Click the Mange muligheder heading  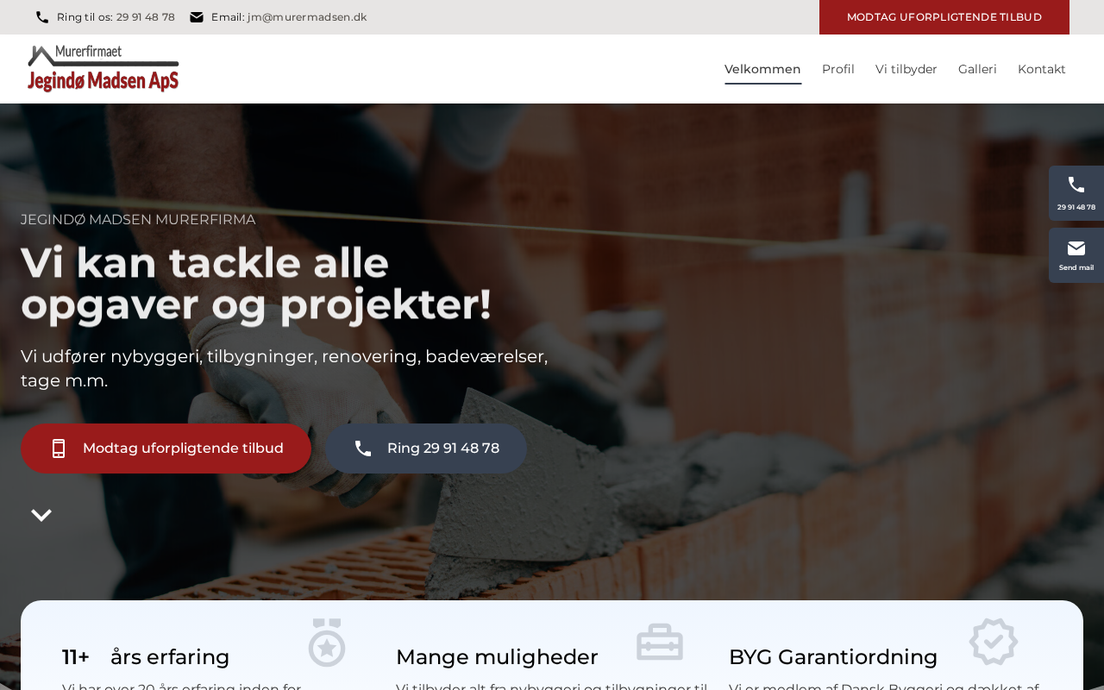(497, 657)
